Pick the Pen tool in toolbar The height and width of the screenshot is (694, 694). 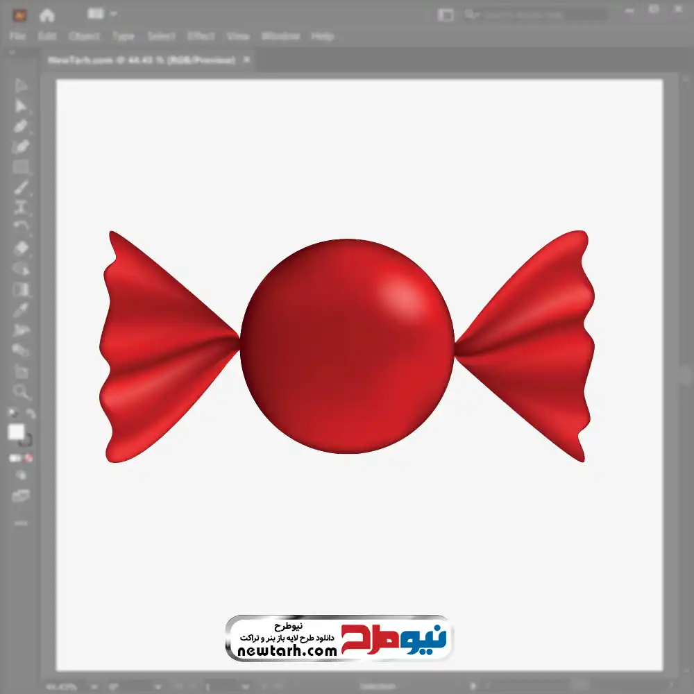pos(21,126)
